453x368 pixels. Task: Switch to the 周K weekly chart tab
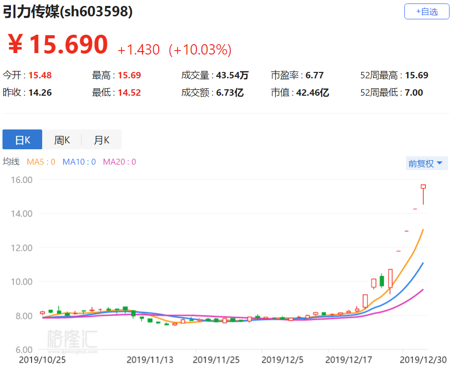[x=62, y=139]
